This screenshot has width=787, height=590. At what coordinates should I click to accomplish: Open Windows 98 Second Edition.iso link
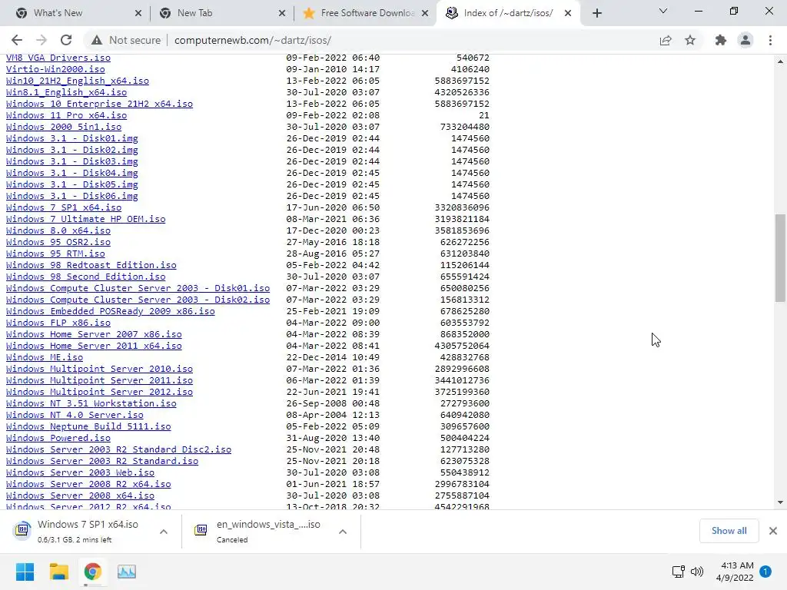pos(86,277)
